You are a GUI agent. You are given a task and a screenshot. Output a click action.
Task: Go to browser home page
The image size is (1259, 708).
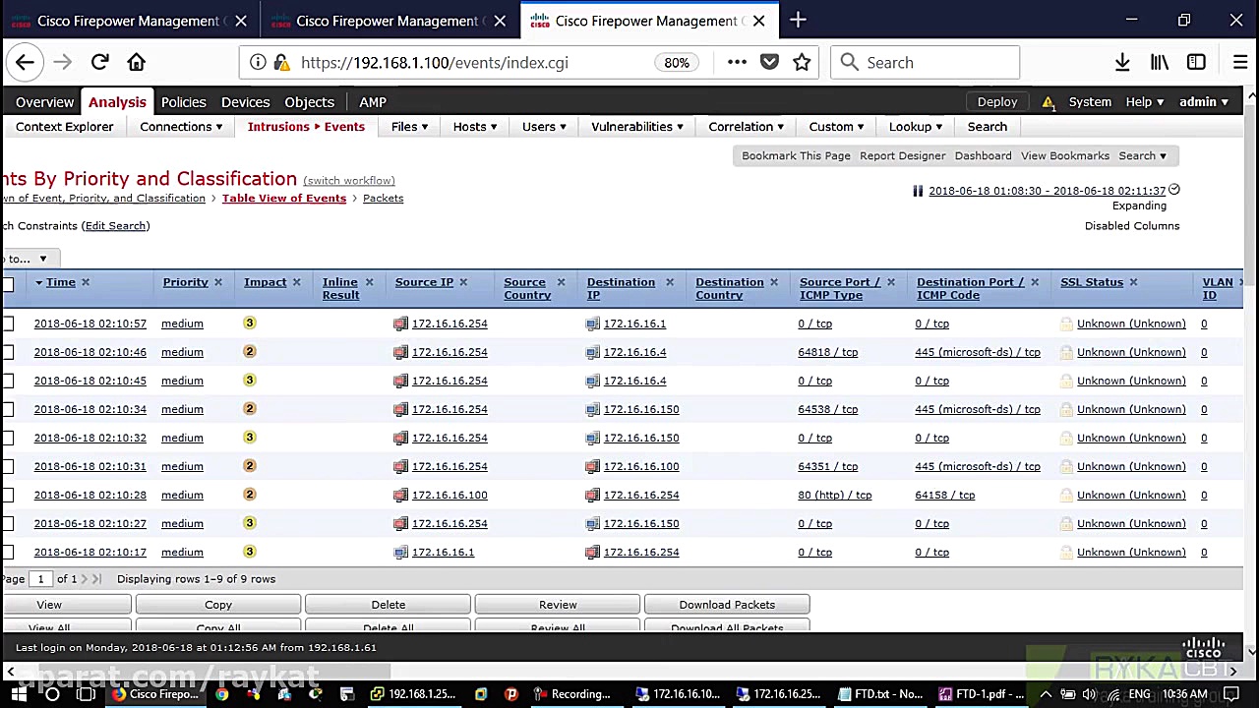[x=137, y=62]
